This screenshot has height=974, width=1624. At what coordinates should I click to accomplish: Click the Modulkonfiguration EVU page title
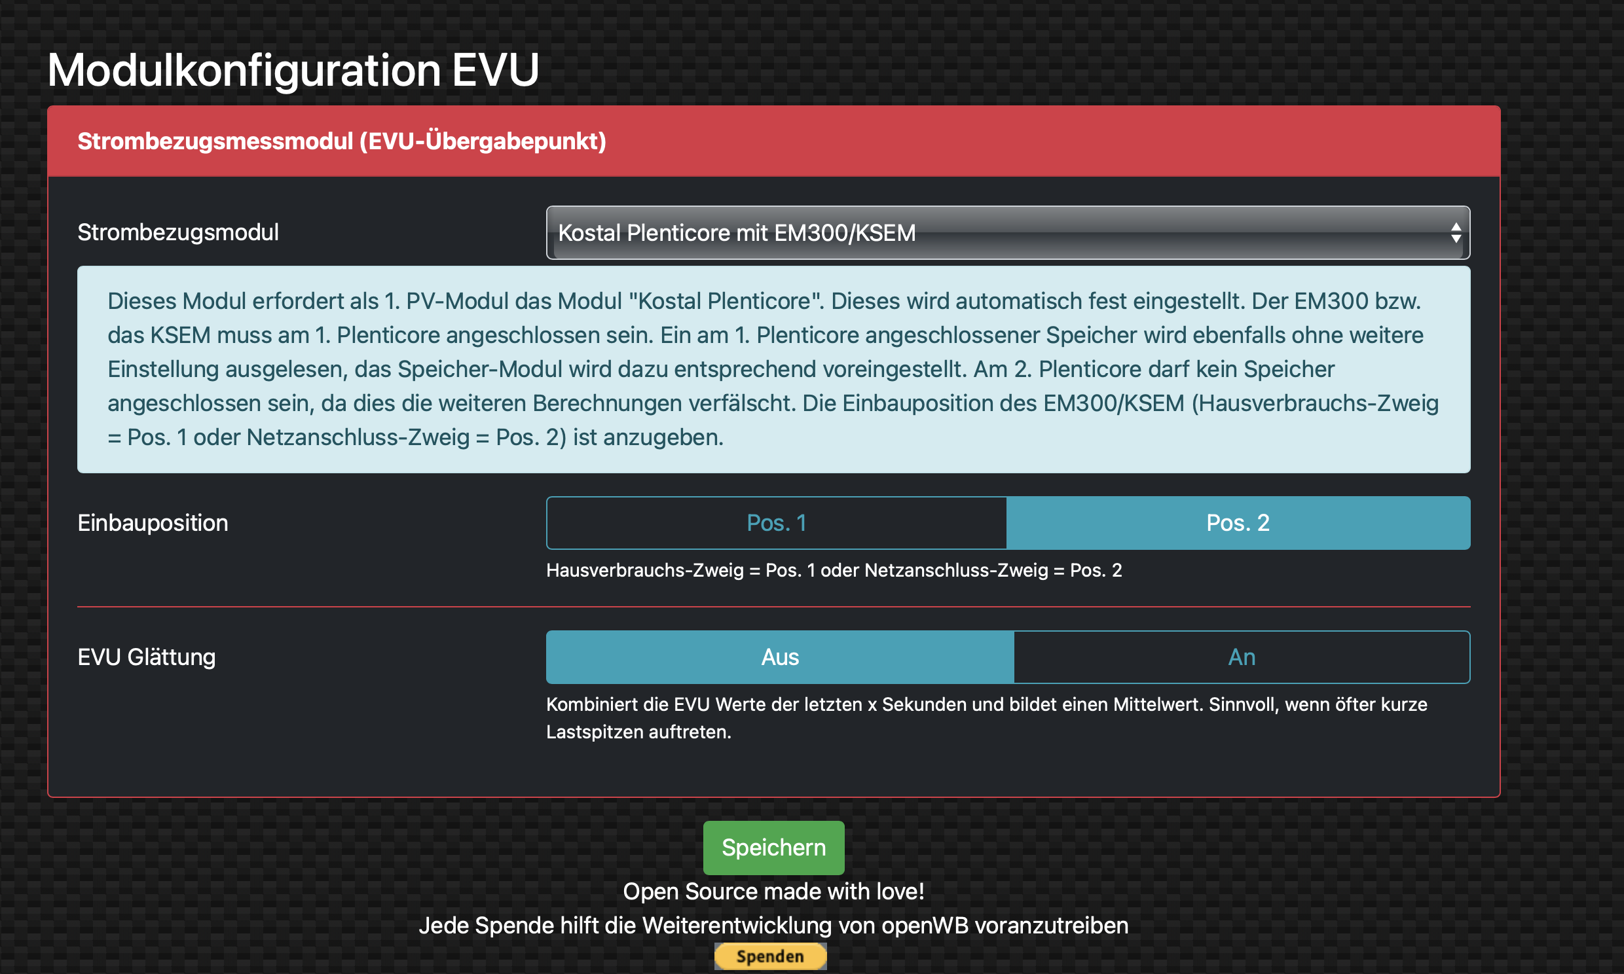(x=293, y=69)
